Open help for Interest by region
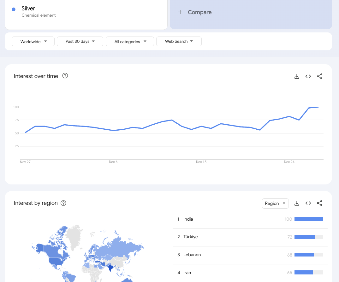 click(63, 203)
